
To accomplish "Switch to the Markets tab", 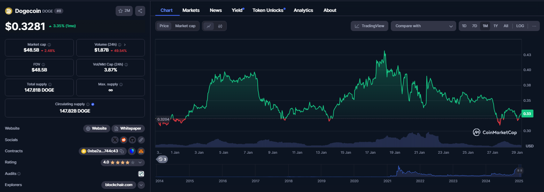I will (x=191, y=10).
